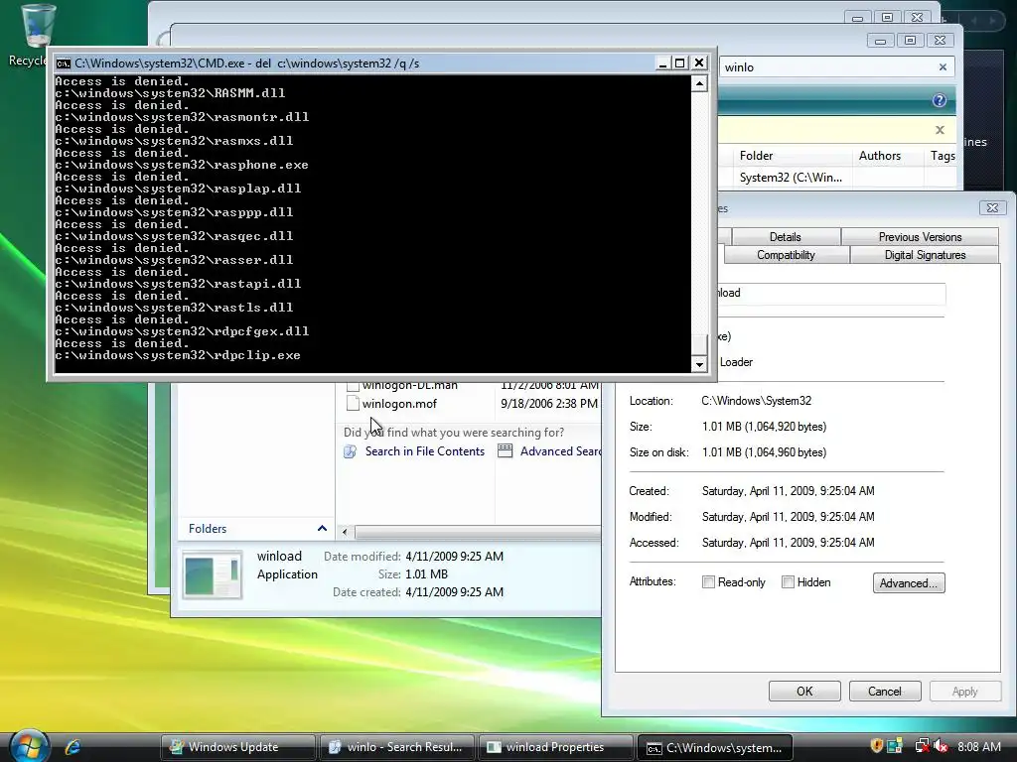The width and height of the screenshot is (1017, 762).
Task: Click the rdpclip.exe line in CMD
Action: 178,356
